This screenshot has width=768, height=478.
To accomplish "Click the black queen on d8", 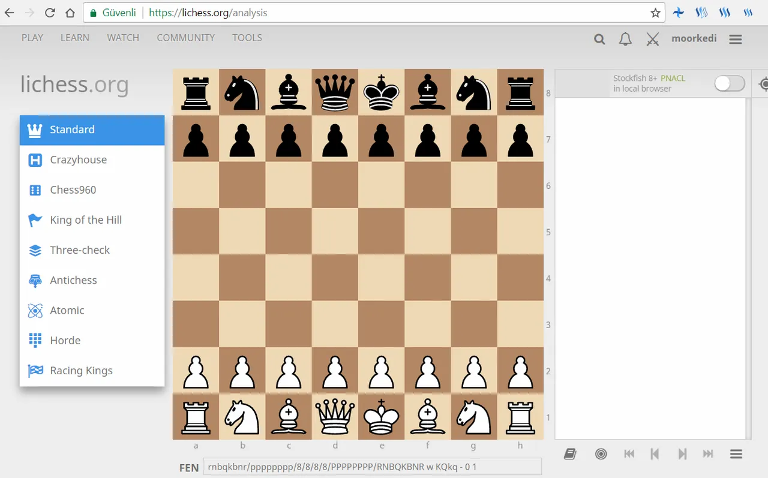I will [x=335, y=92].
